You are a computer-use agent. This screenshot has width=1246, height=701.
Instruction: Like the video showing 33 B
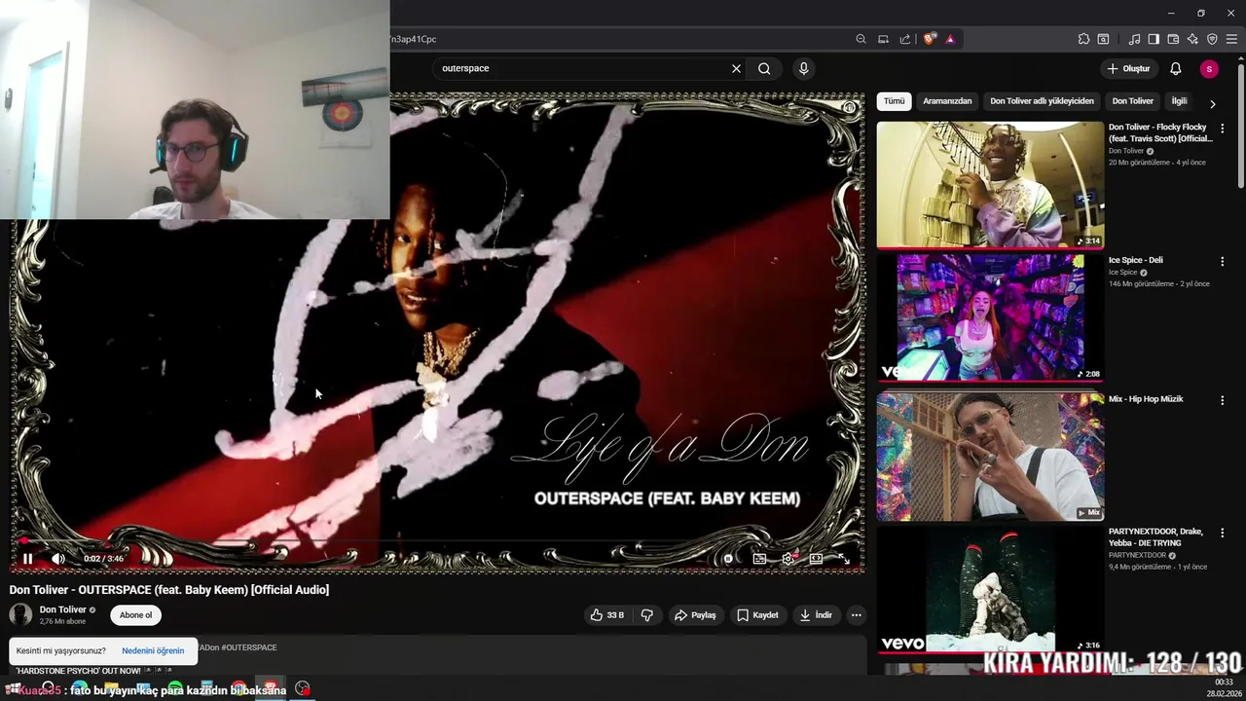click(606, 615)
